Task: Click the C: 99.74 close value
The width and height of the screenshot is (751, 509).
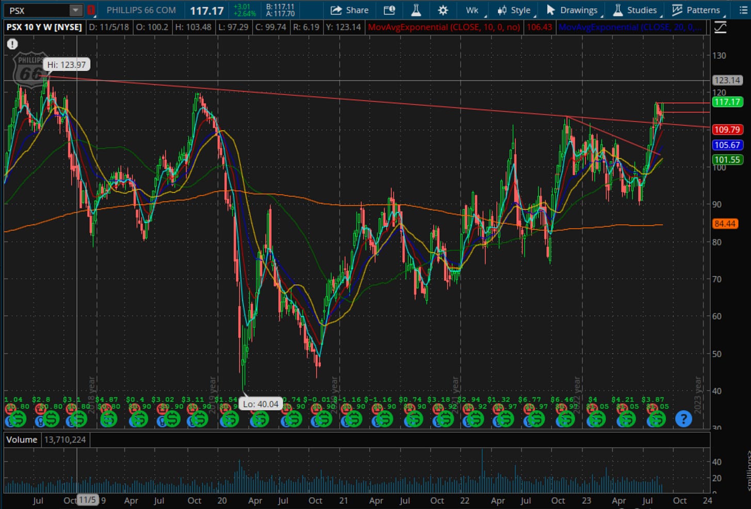Action: (x=271, y=27)
